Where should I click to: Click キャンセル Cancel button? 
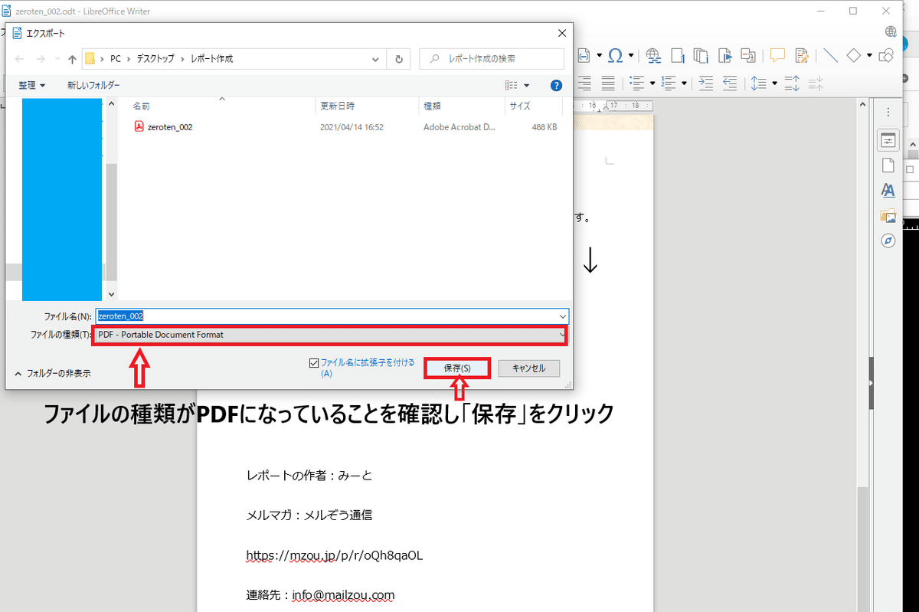528,368
